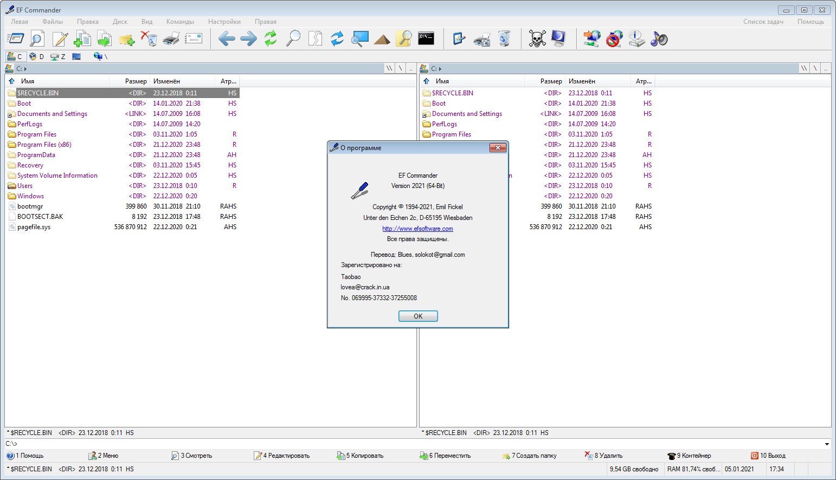Click the moon monitor sleep icon

558,38
